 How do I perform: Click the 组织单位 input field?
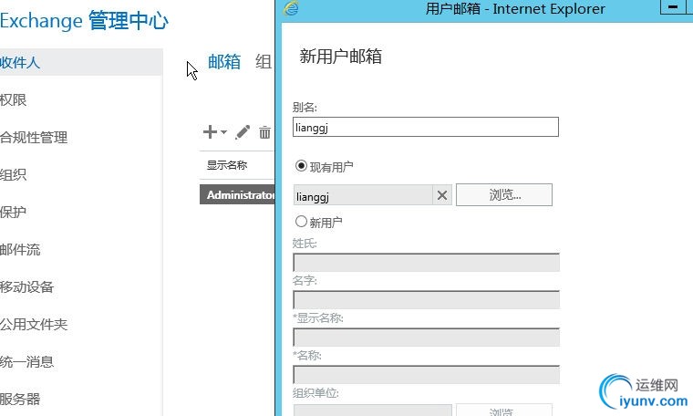(x=373, y=410)
